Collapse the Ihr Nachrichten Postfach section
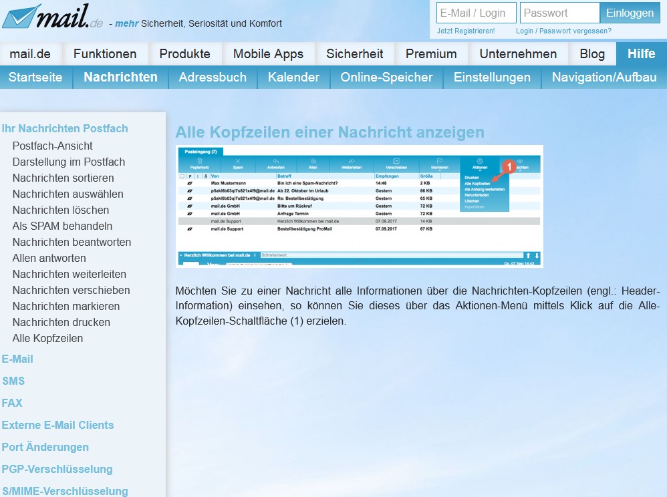Screen dimensions: 667x497 (65, 128)
